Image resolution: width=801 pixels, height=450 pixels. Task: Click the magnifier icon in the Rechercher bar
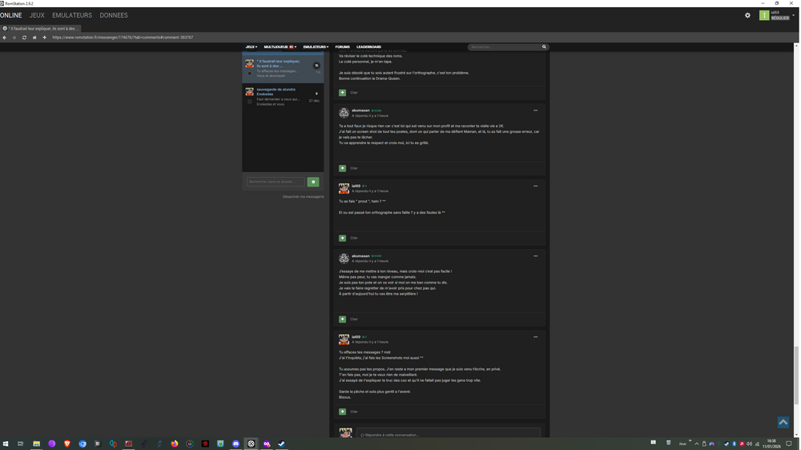tap(544, 47)
